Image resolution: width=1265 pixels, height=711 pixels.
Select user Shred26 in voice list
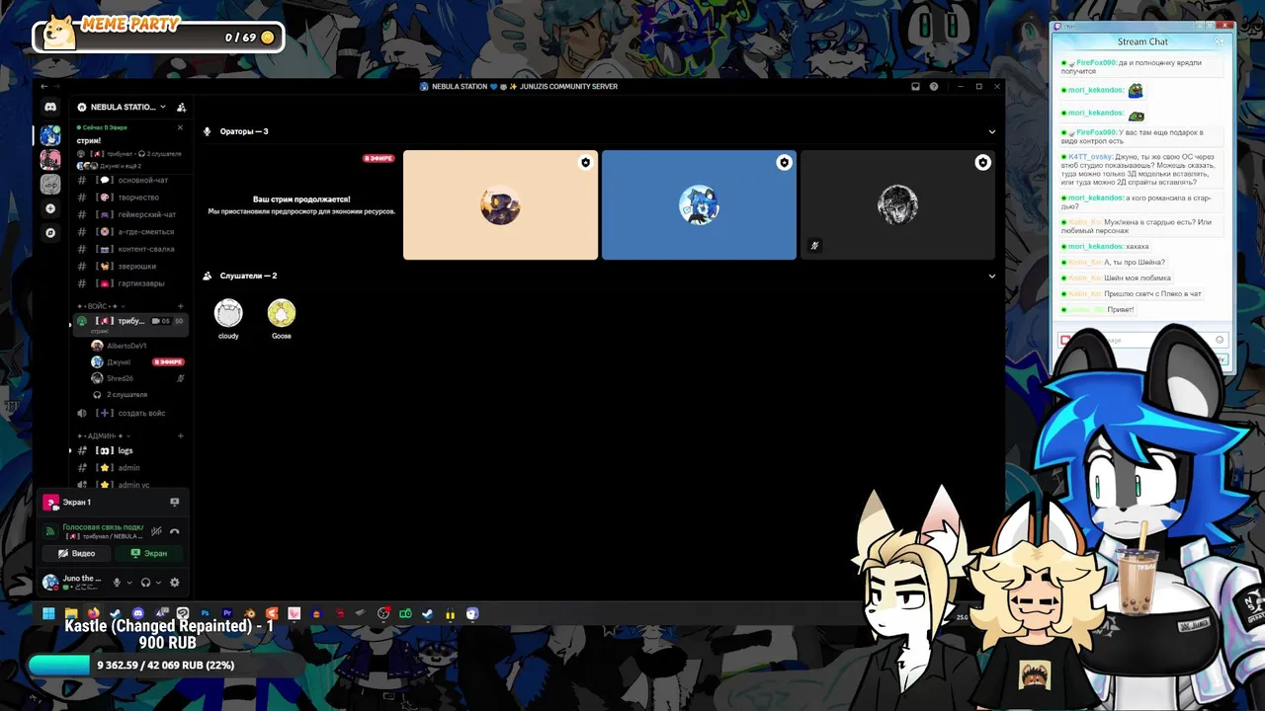pos(136,378)
